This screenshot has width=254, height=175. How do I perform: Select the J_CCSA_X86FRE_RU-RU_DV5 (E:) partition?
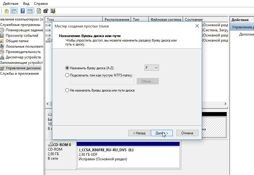(x=128, y=154)
